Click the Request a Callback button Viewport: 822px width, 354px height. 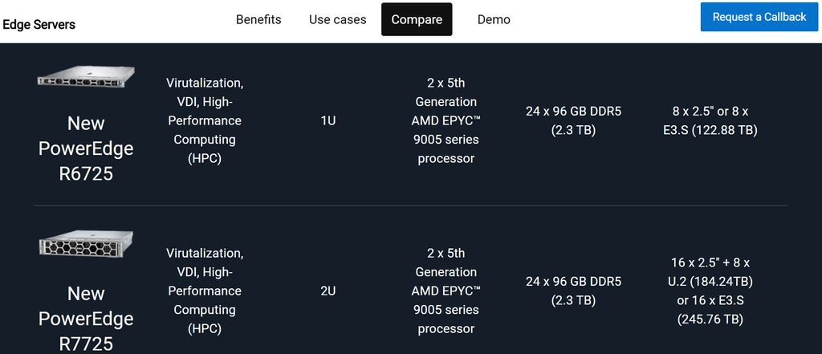(759, 17)
